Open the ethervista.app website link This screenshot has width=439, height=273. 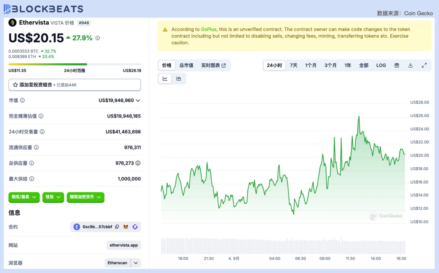(124, 245)
